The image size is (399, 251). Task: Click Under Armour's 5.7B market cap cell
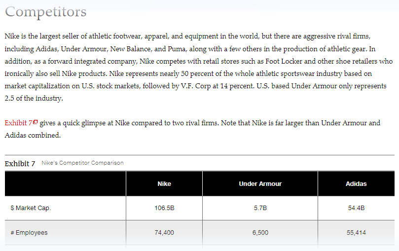click(260, 208)
